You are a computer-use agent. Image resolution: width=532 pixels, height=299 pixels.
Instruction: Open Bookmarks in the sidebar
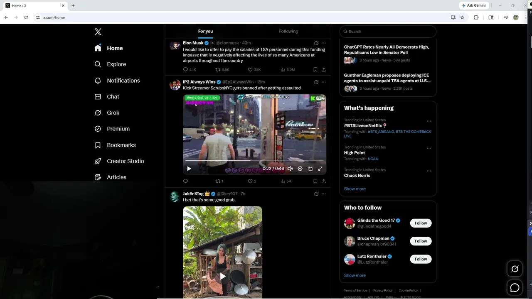(115, 145)
